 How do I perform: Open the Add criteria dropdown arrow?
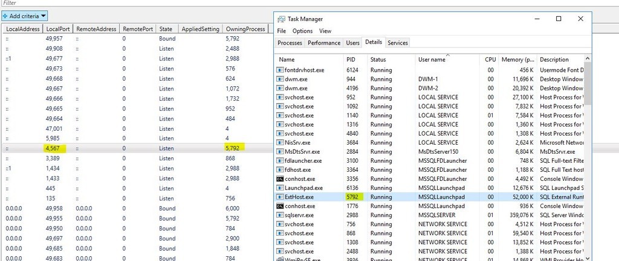44,16
